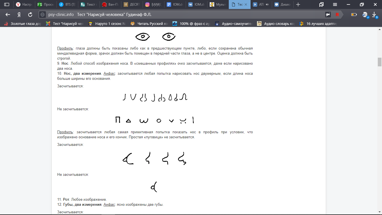This screenshot has height=215, width=382.
Task: Open 'Аудио-самоучитель' bookmark
Action: pyautogui.click(x=234, y=24)
